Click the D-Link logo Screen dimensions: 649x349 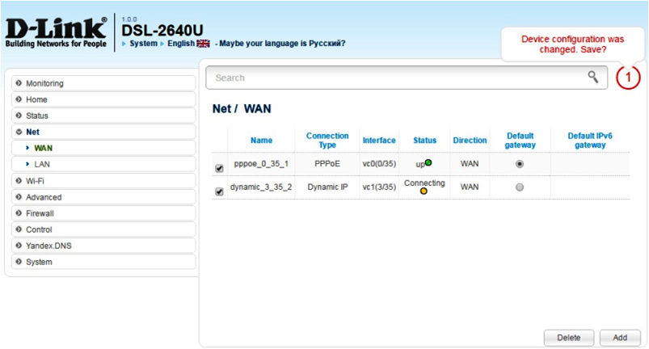click(56, 32)
